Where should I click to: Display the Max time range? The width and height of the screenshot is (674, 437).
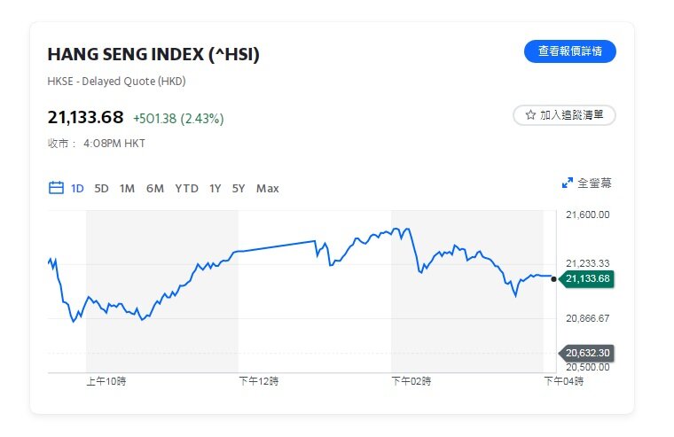pos(267,188)
